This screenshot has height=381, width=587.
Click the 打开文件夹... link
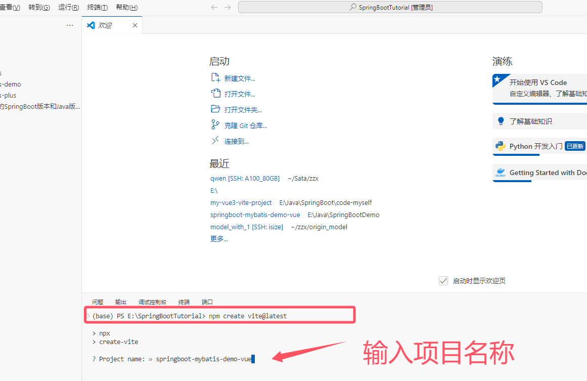tap(243, 110)
